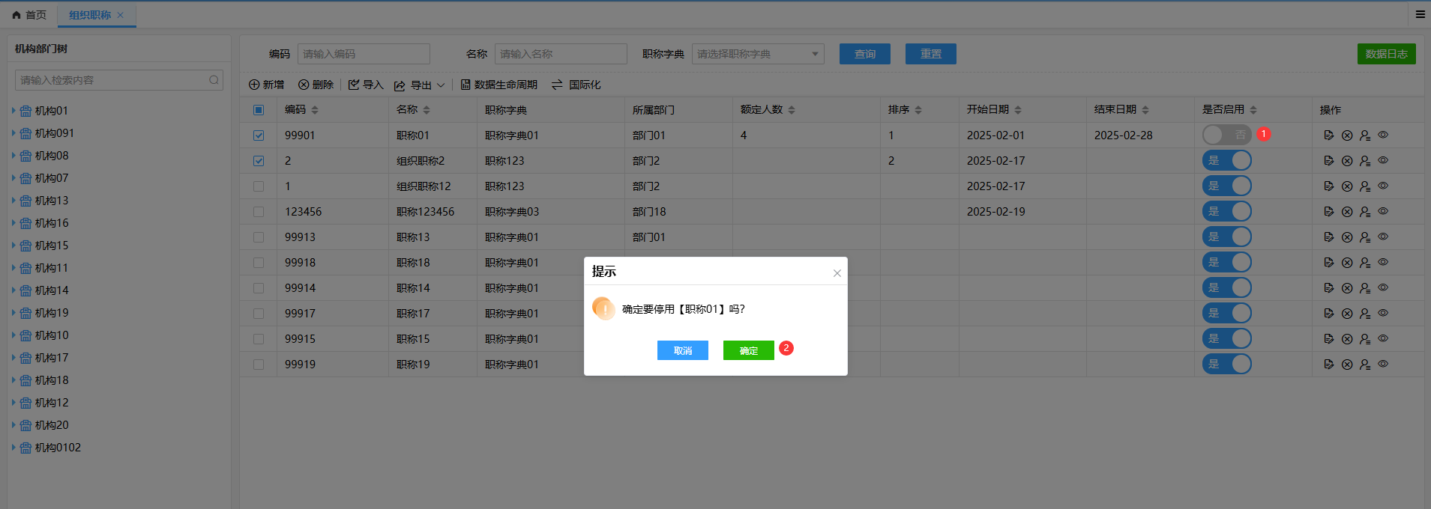Check the checkbox for row 123456
The width and height of the screenshot is (1431, 509).
[259, 212]
